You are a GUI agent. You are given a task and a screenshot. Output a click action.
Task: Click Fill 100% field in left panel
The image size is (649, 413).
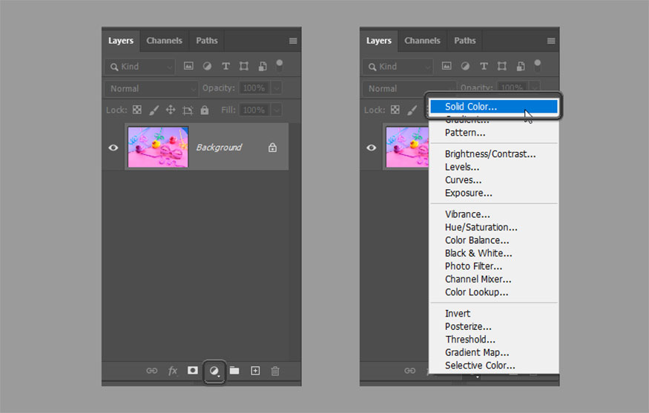254,110
